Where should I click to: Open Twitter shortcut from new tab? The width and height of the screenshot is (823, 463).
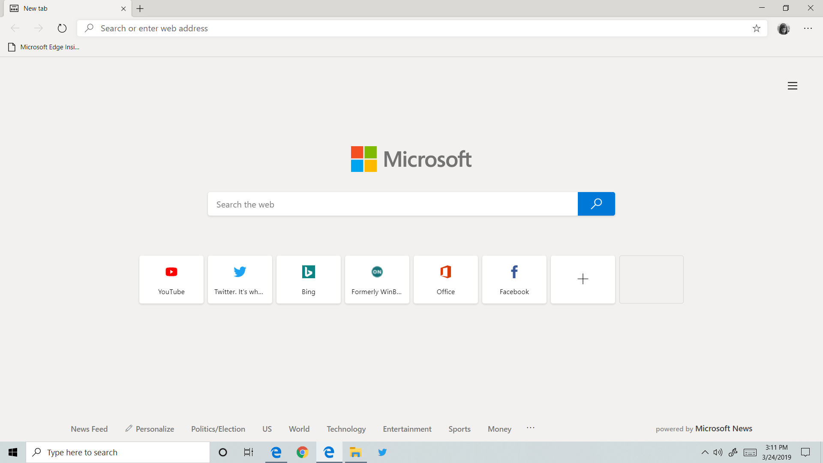(x=240, y=279)
